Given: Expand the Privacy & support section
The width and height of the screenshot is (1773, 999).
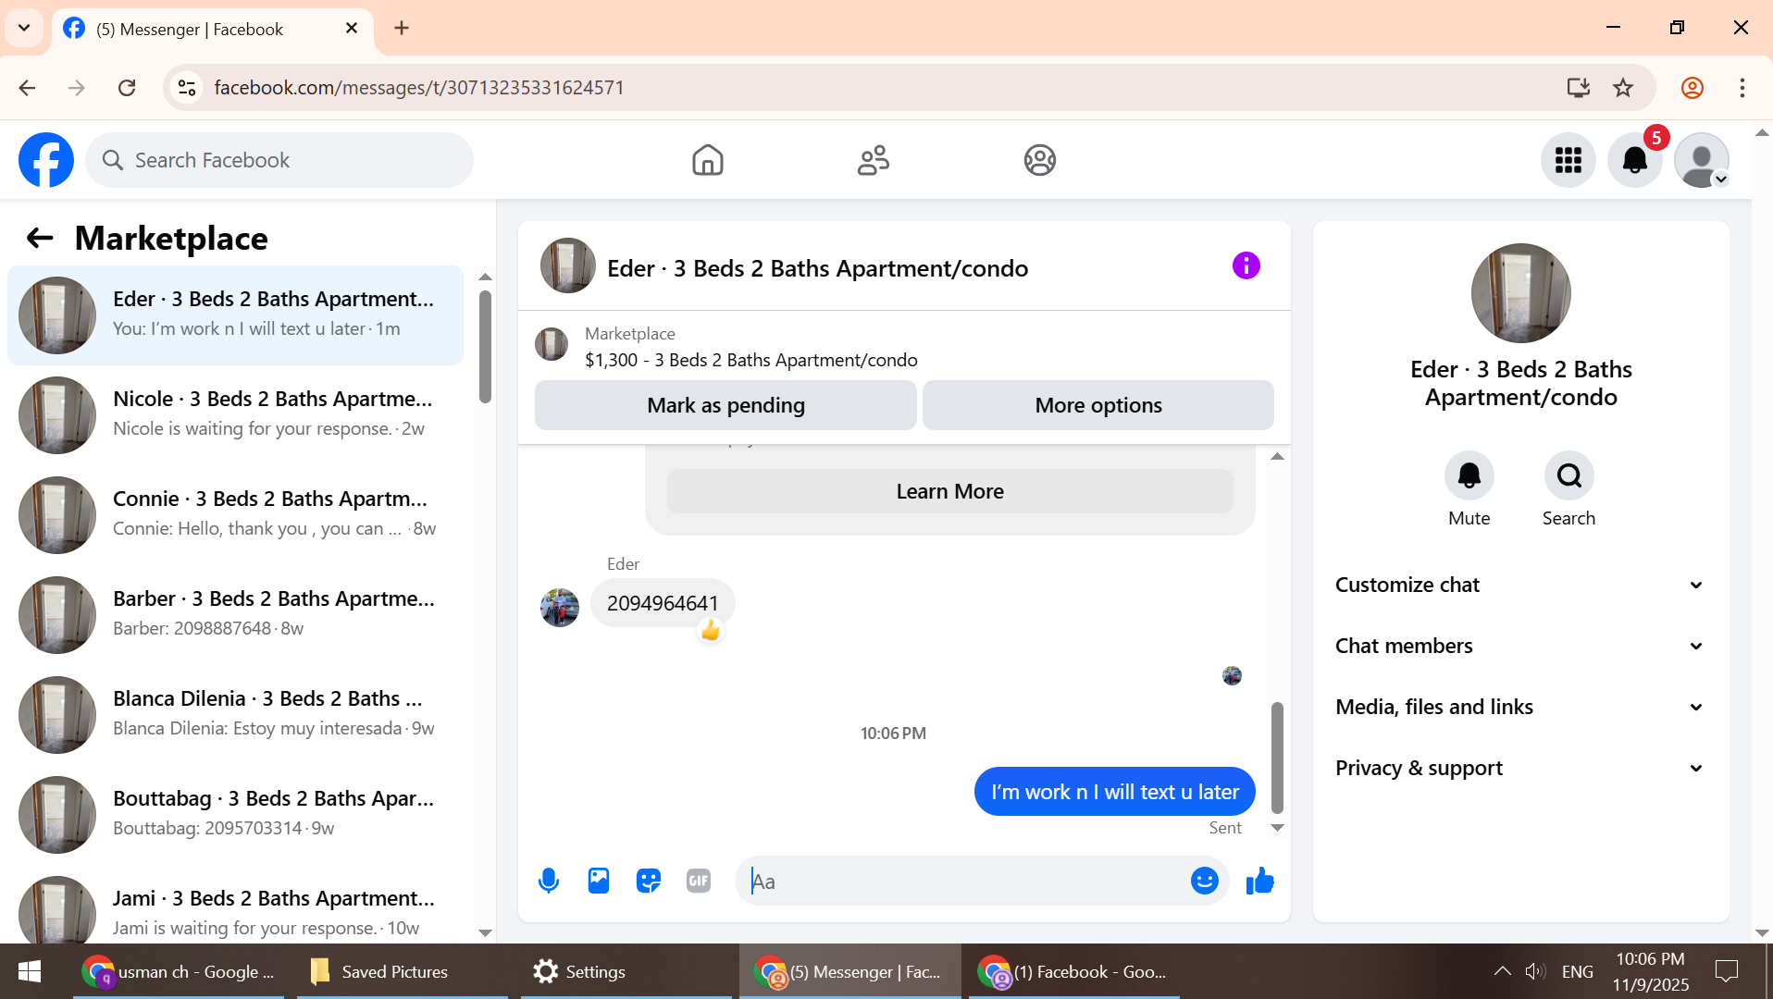Looking at the screenshot, I should coord(1520,768).
